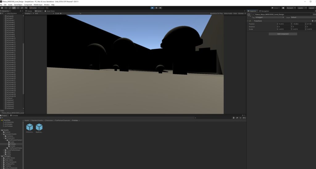Select the Rotate tool in the toolbar
Viewport: 316px width, 169px height.
(10, 8)
